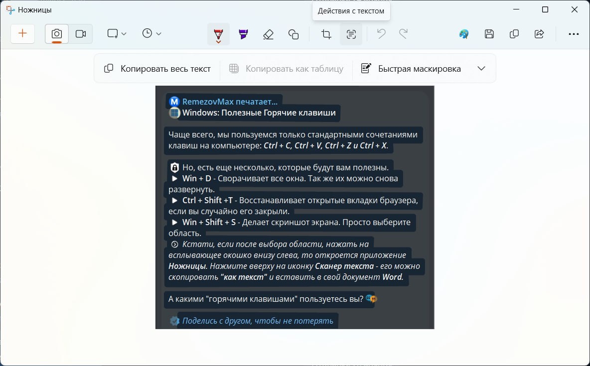This screenshot has width=590, height=366.
Task: Edit the snip in Paint
Action: 464,34
